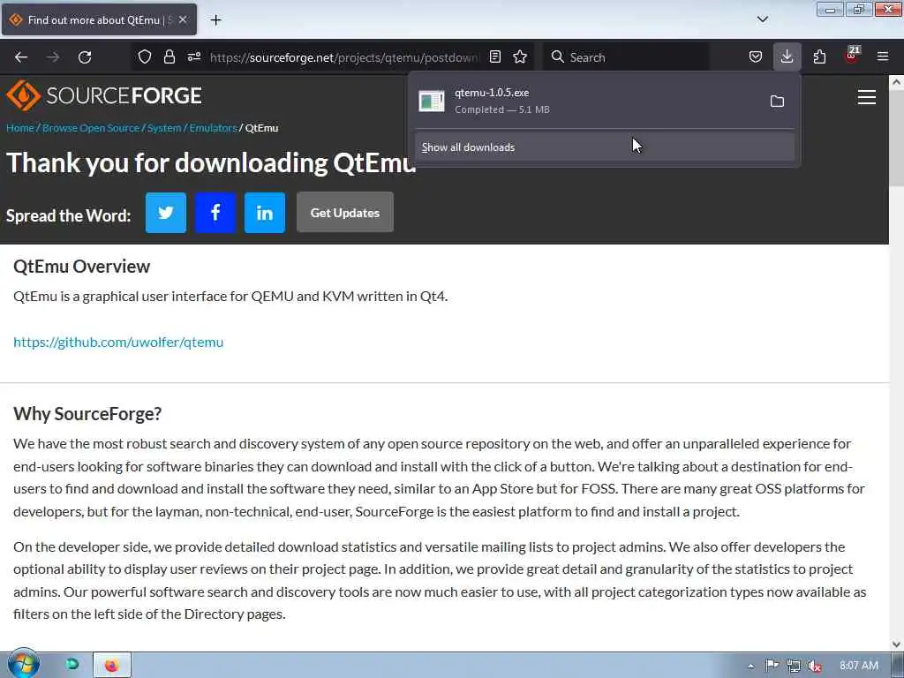Open the Extensions puzzle icon

point(819,56)
